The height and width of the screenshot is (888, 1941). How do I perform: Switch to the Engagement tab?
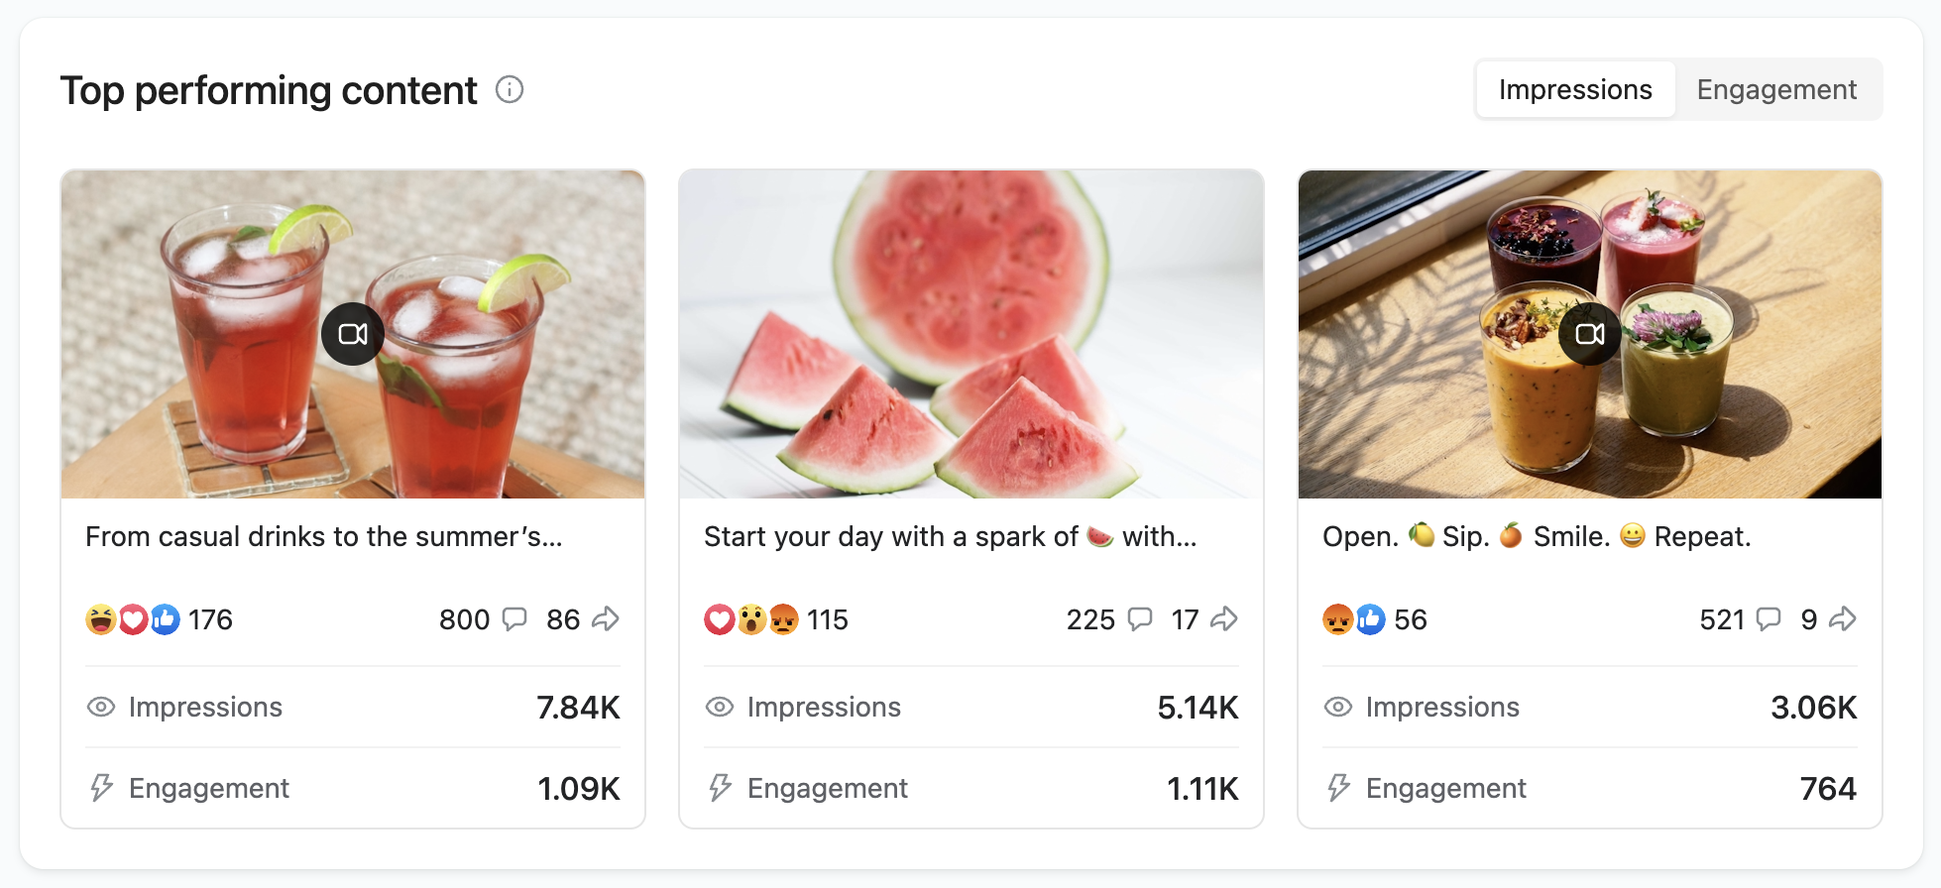(1775, 90)
